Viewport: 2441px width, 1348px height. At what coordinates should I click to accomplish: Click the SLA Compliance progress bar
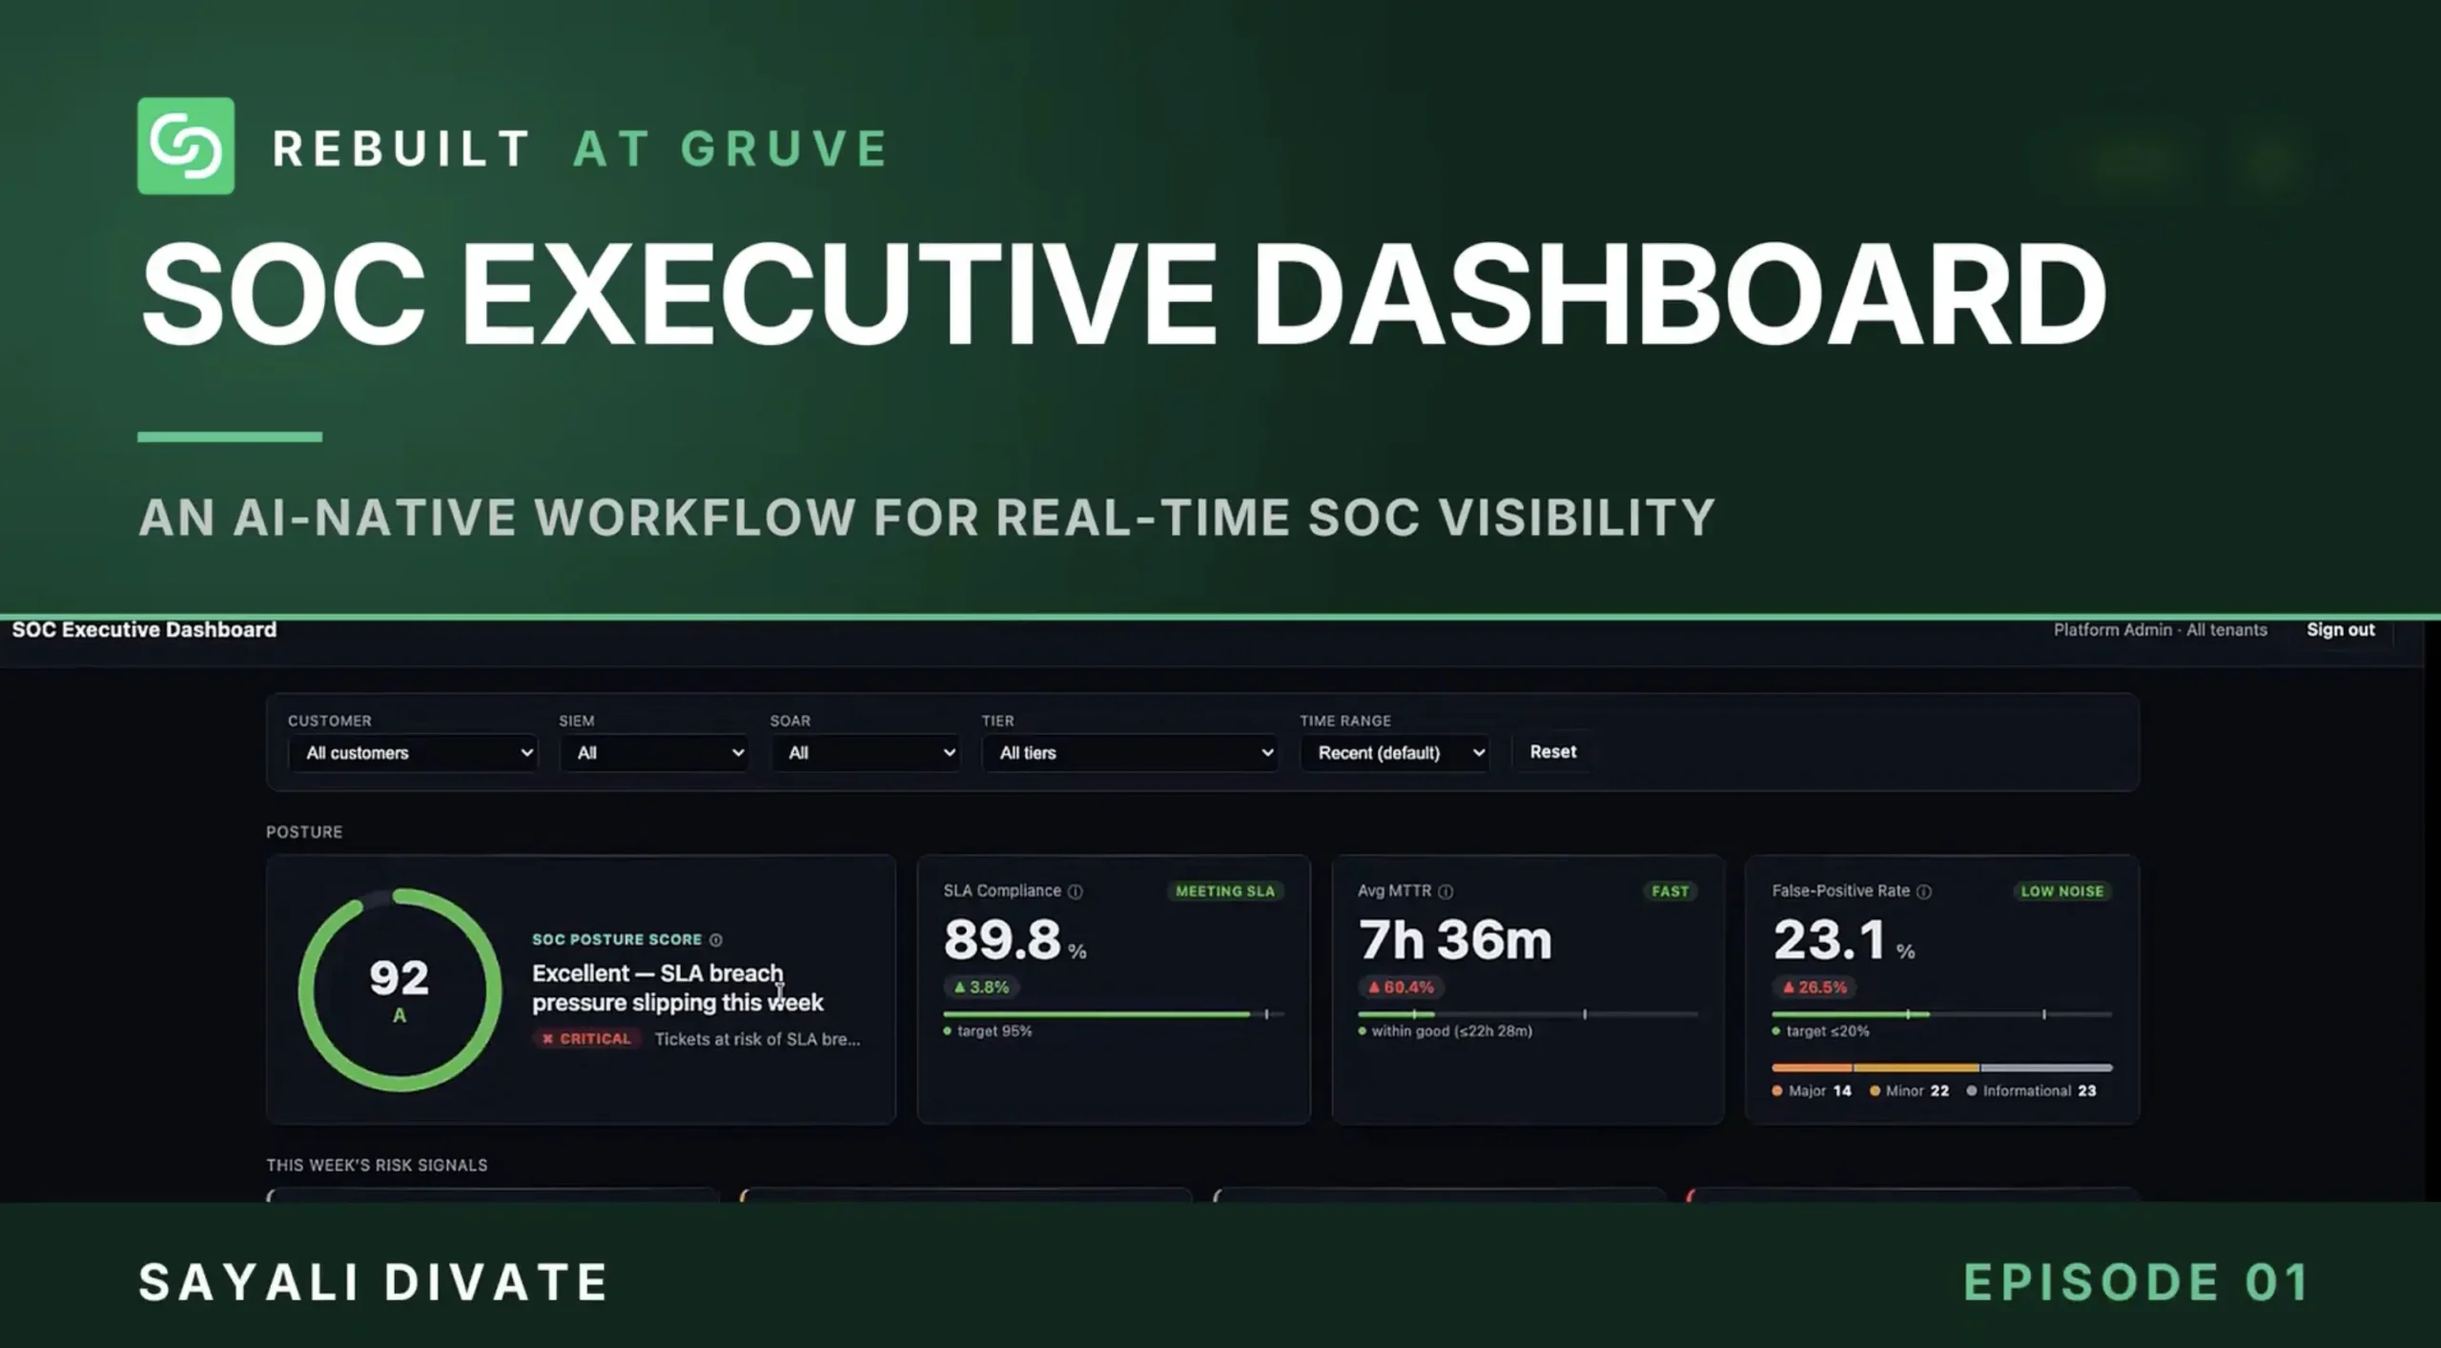pyautogui.click(x=1113, y=1014)
